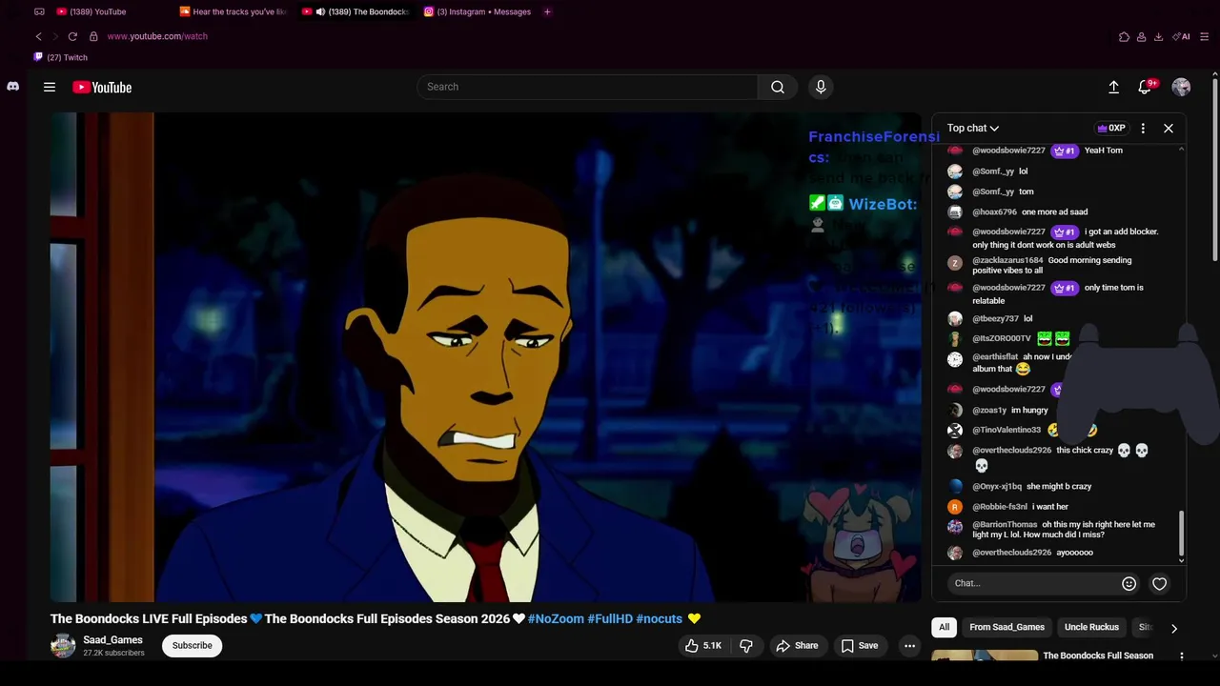Open browser extensions puzzle icon

pyautogui.click(x=1124, y=36)
